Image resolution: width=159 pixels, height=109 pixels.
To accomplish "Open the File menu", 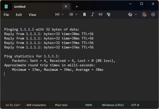I will point(6,15).
